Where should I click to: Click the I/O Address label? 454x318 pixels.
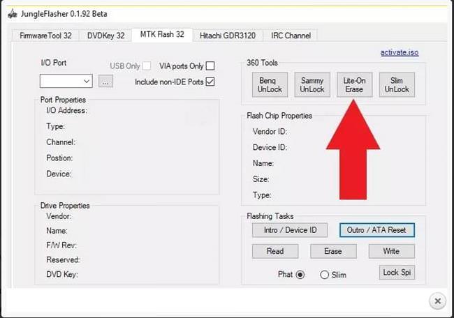pyautogui.click(x=66, y=110)
